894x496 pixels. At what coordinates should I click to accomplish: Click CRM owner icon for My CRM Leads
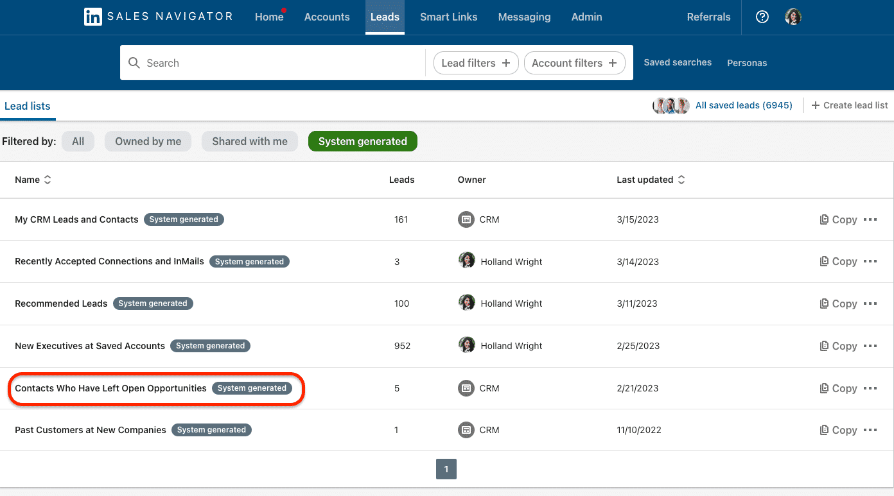[466, 219]
